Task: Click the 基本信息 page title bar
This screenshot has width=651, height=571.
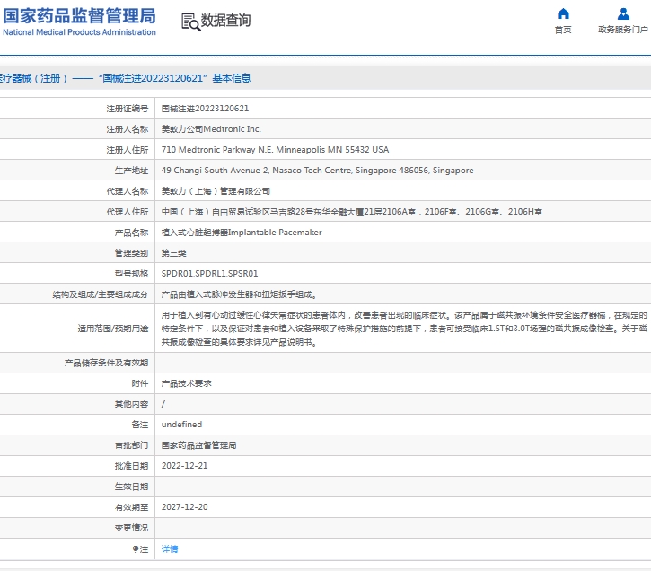Action: click(126, 78)
